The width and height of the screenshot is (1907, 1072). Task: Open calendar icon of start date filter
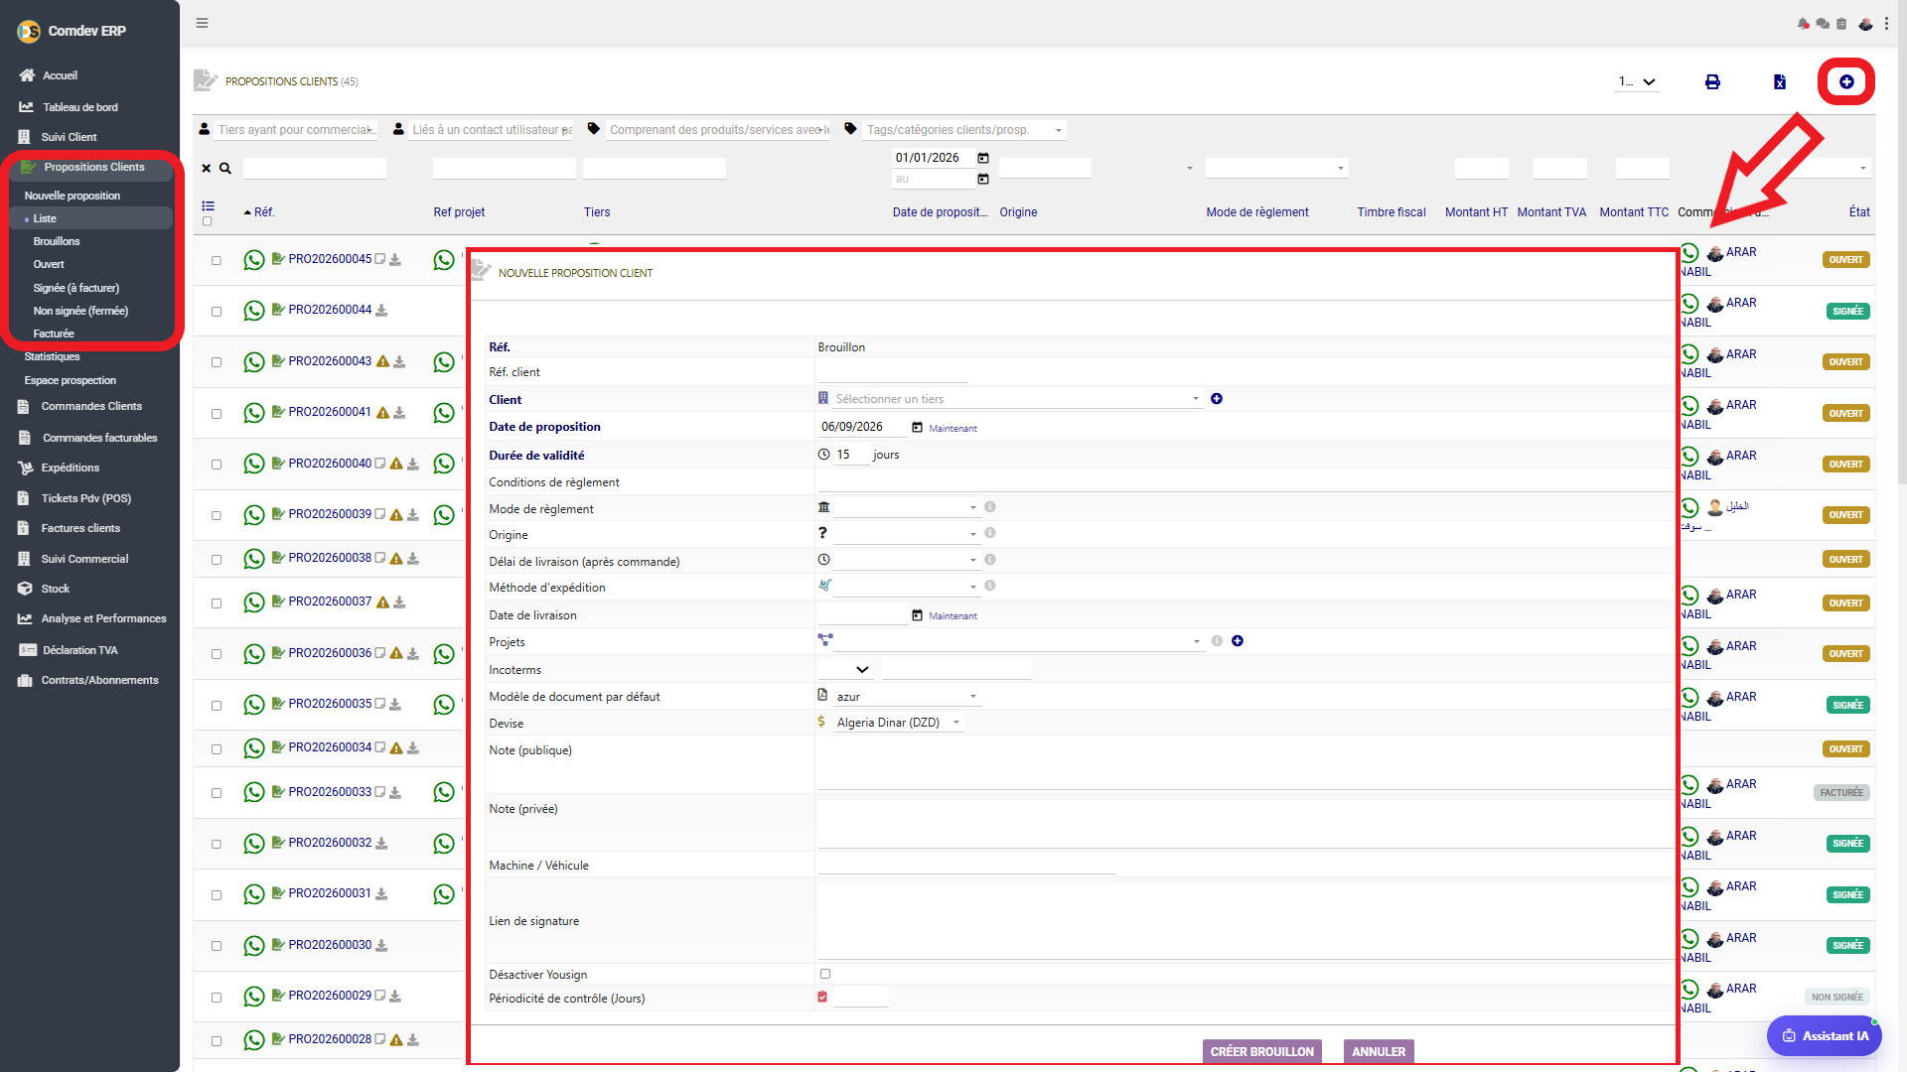tap(983, 158)
